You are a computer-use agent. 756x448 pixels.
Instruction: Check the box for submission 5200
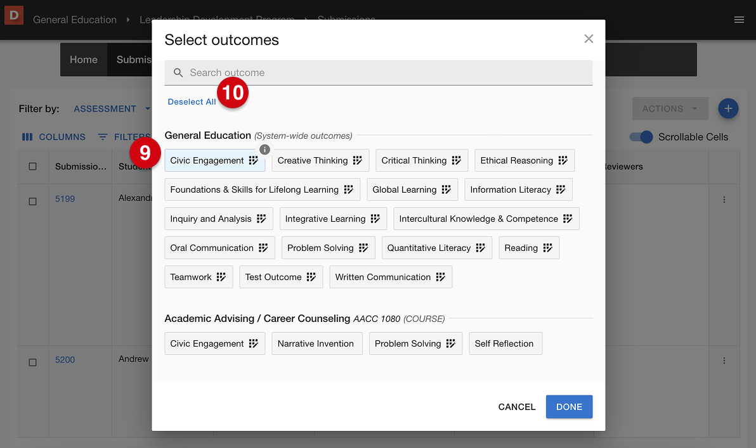click(x=33, y=362)
